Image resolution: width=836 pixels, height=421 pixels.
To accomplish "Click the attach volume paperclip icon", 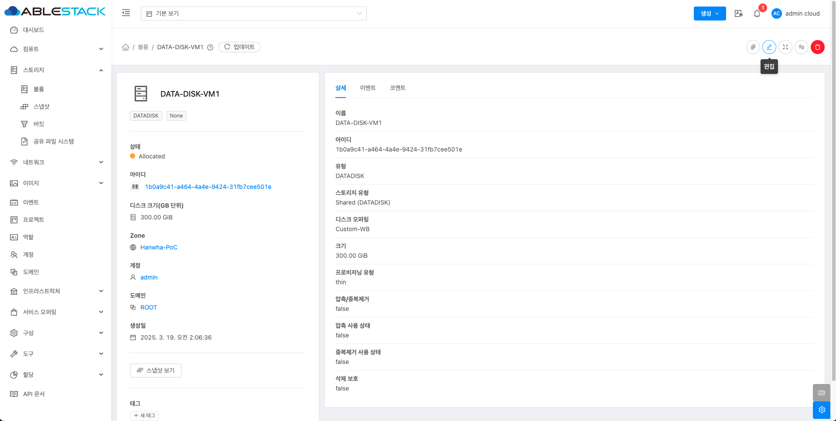I will coord(753,47).
